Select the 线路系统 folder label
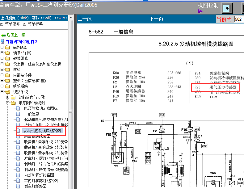The width and height of the screenshot is (244, 189). pyautogui.click(x=21, y=92)
